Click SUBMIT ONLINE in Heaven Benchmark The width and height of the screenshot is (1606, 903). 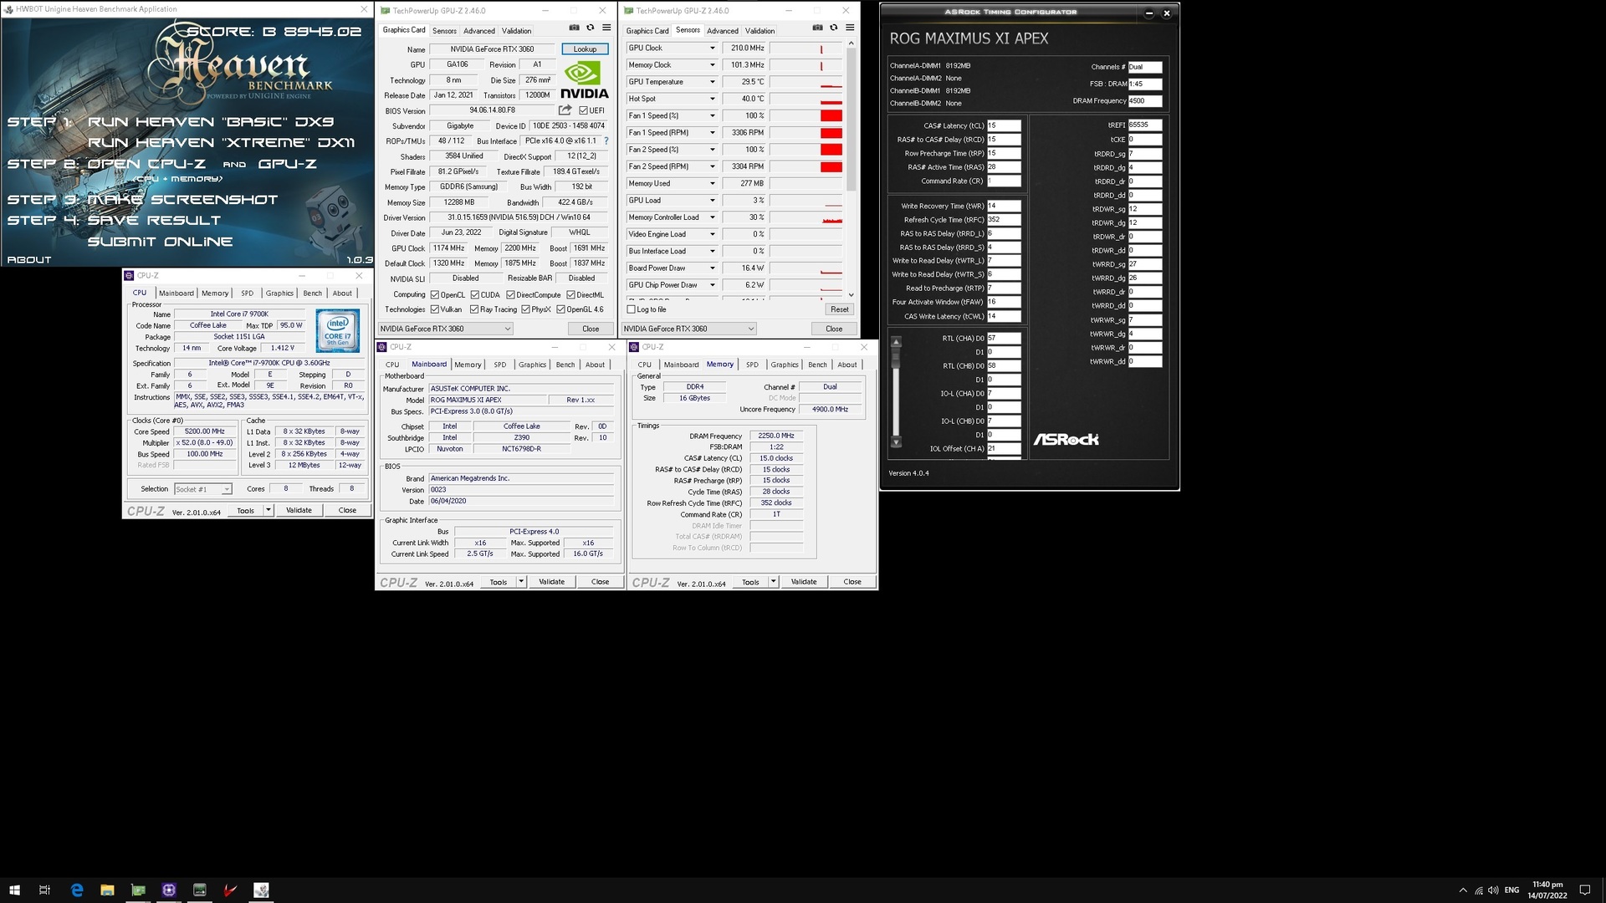[x=160, y=242]
